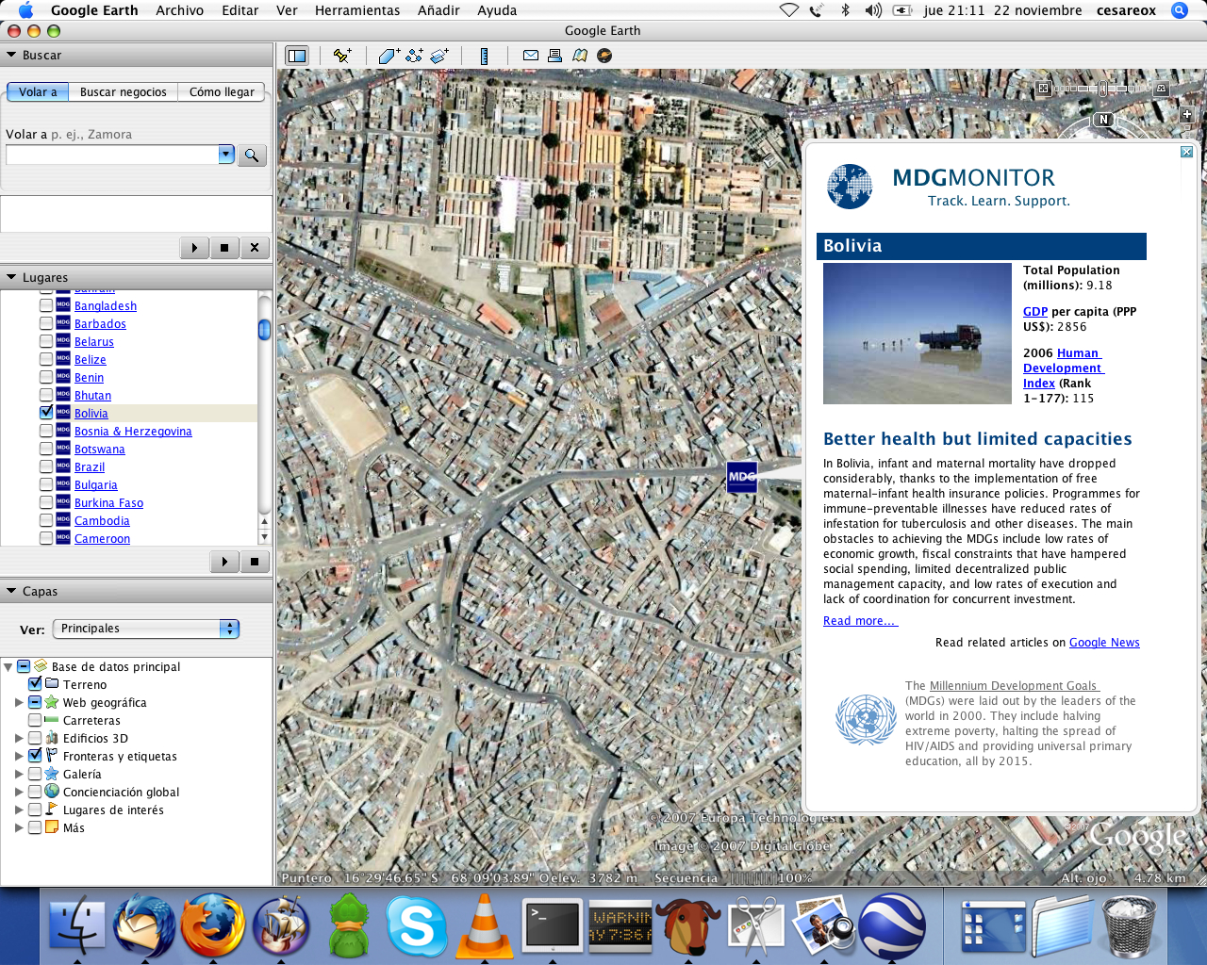The height and width of the screenshot is (965, 1207).
Task: Open the Volar a search history dropdown
Action: coord(226,155)
